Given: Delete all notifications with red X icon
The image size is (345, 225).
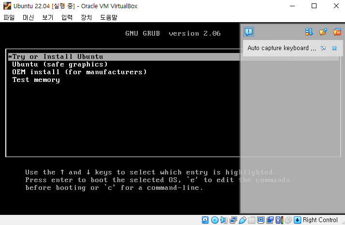Looking at the screenshot, I should click(x=337, y=32).
